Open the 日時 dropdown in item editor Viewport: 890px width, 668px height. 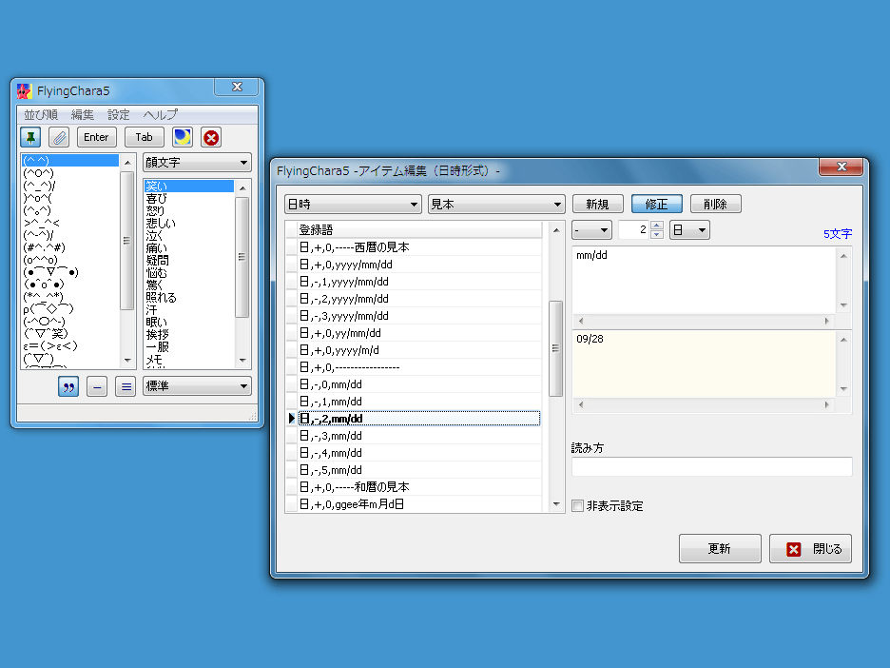point(353,204)
